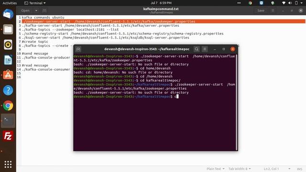The height and width of the screenshot is (172, 306).
Task: Open the Files manager in dock
Action: point(8,30)
